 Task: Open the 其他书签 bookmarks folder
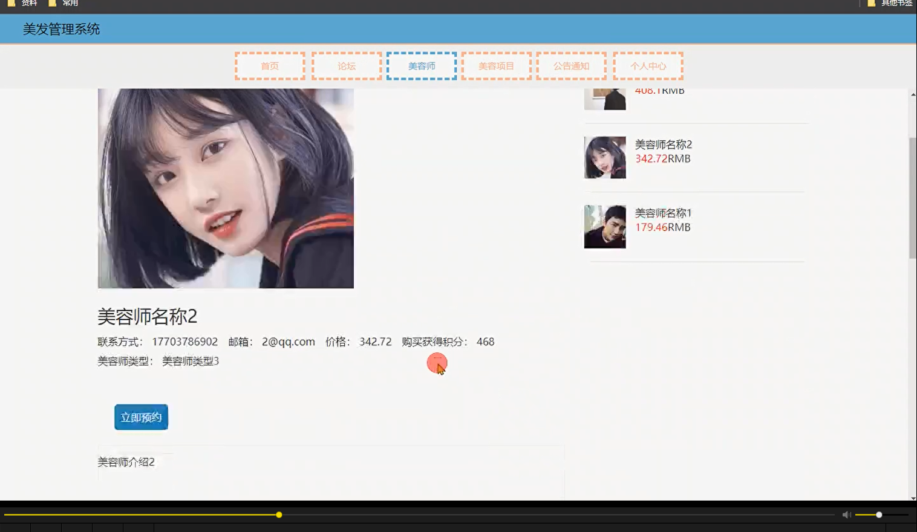(894, 3)
